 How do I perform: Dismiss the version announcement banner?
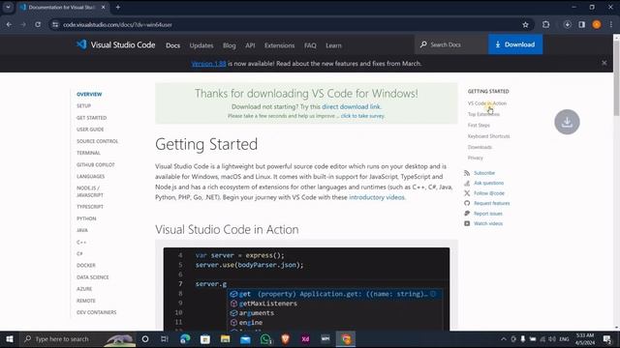604,63
